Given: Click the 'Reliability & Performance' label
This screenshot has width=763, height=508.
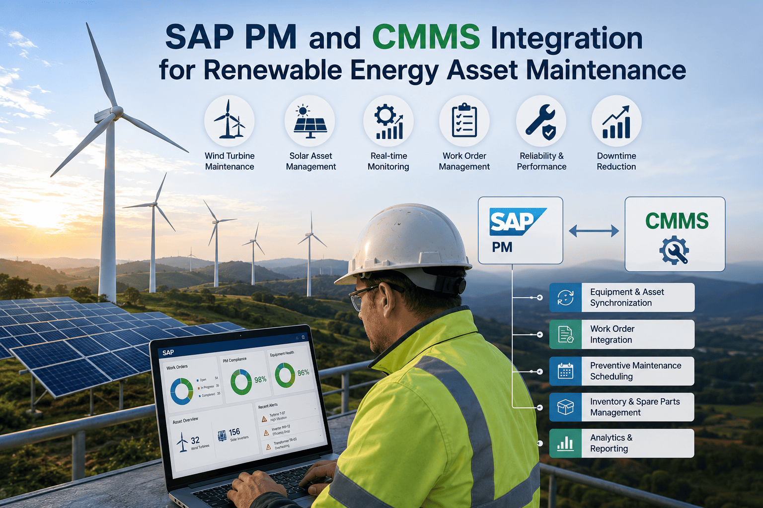Looking at the screenshot, I should [x=541, y=161].
